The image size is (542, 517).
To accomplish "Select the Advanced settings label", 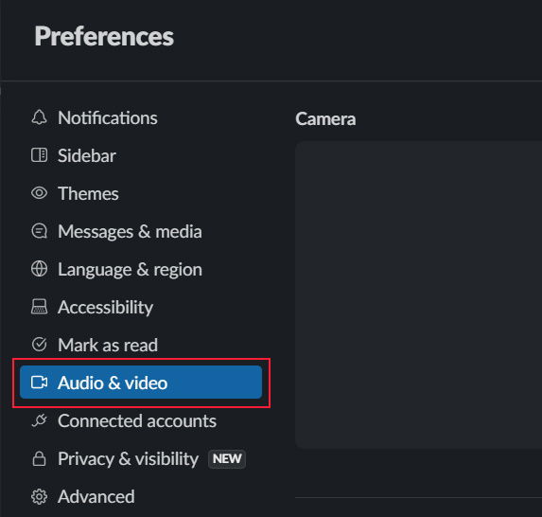I will coord(96,496).
